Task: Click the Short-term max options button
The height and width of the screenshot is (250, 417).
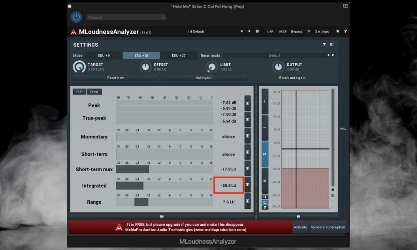Action: point(248,168)
